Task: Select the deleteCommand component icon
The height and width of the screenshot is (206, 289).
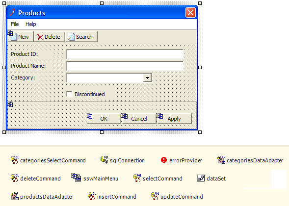Action: click(x=15, y=178)
